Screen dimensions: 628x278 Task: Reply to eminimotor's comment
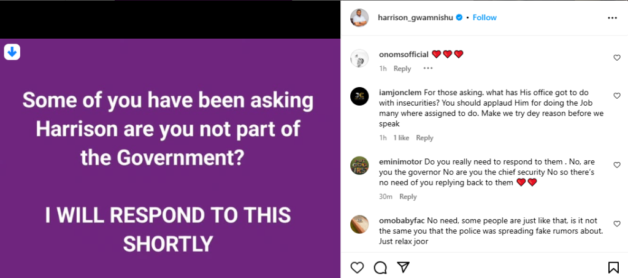(x=408, y=197)
